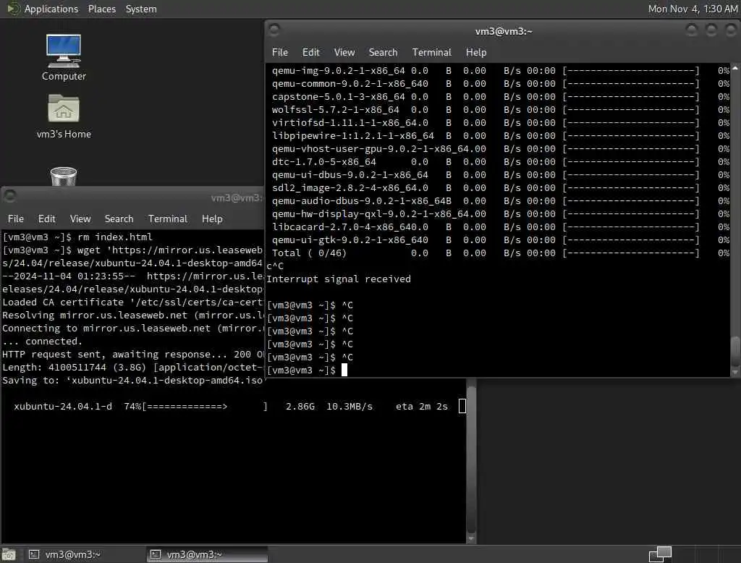Click the capstone-5.0.1-3-x86_64 line
The width and height of the screenshot is (741, 563).
click(501, 97)
